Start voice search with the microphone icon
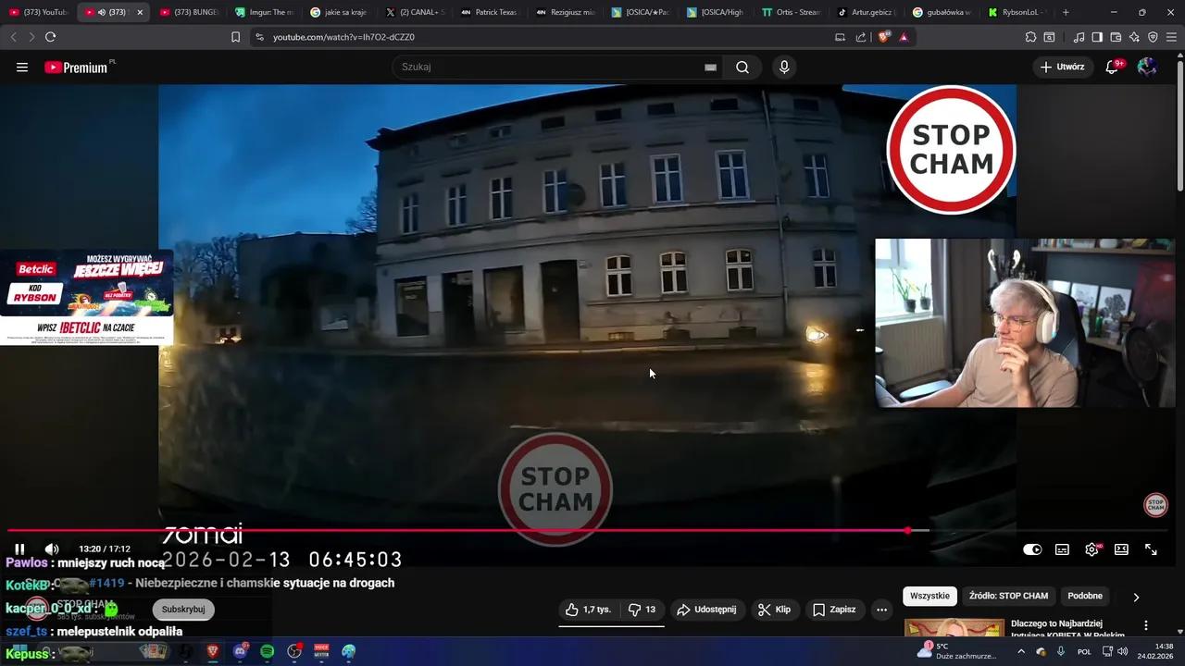 click(784, 67)
